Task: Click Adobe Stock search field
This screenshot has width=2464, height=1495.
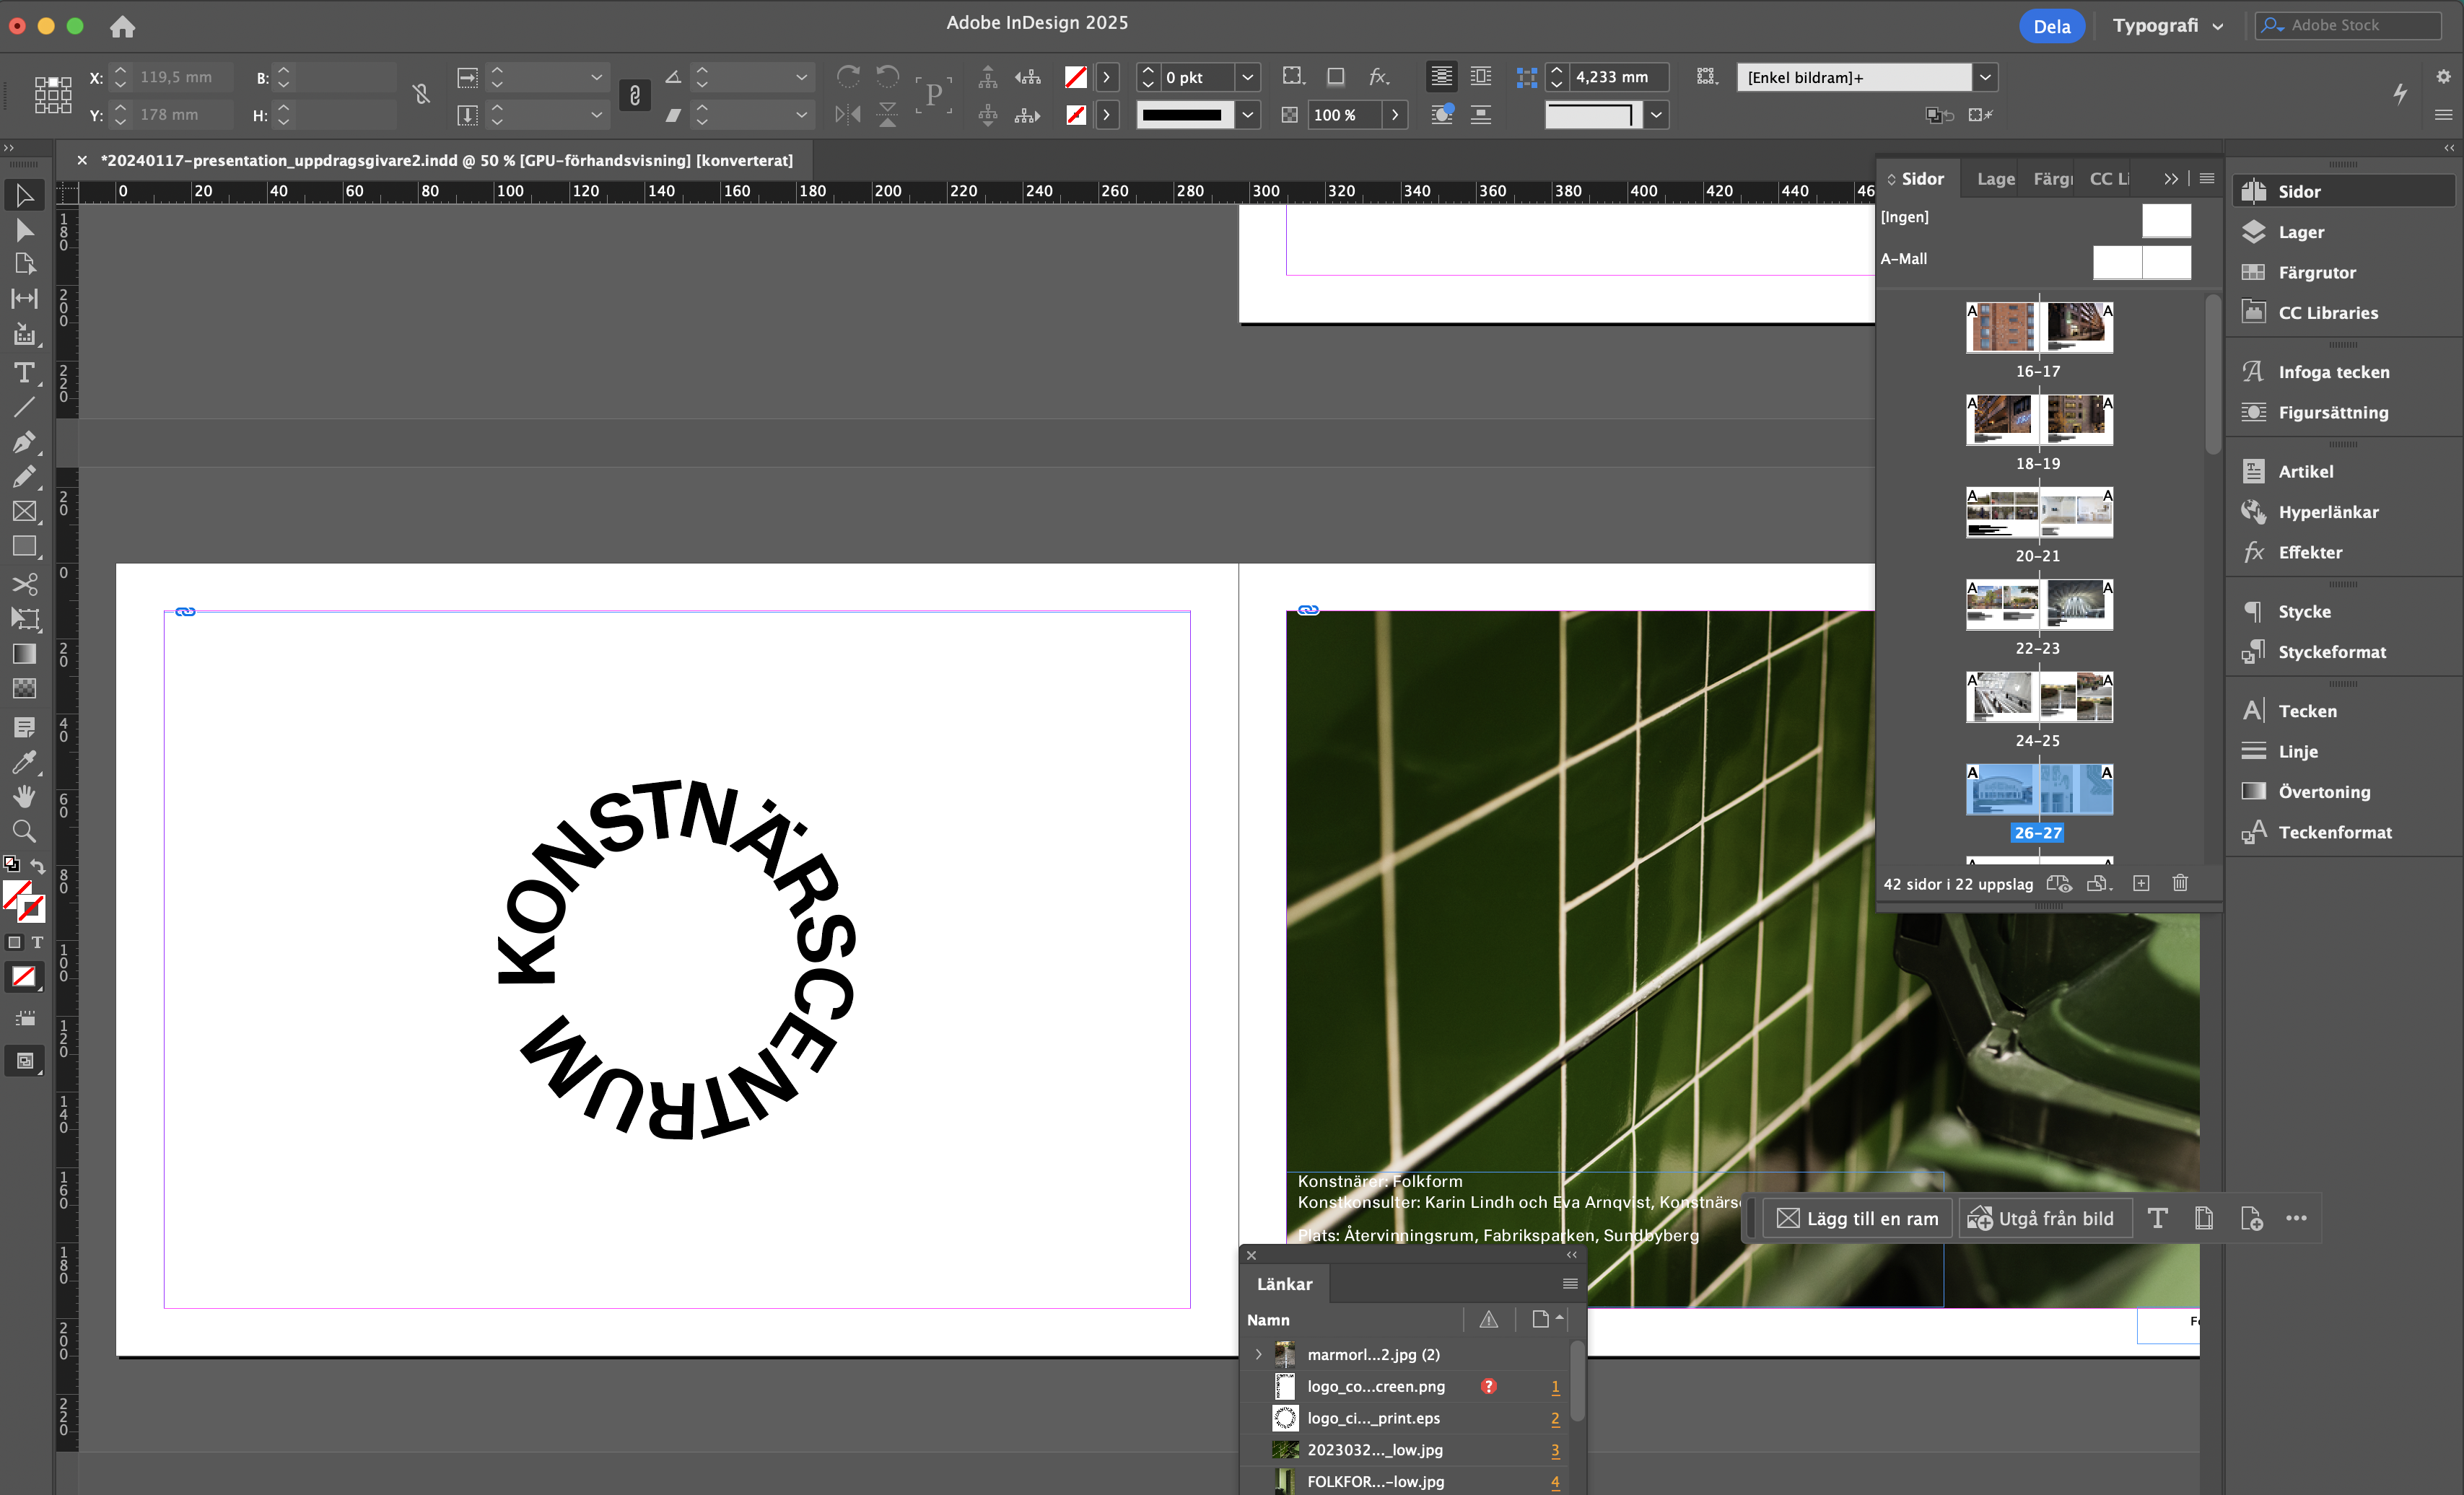Action: 2348,26
